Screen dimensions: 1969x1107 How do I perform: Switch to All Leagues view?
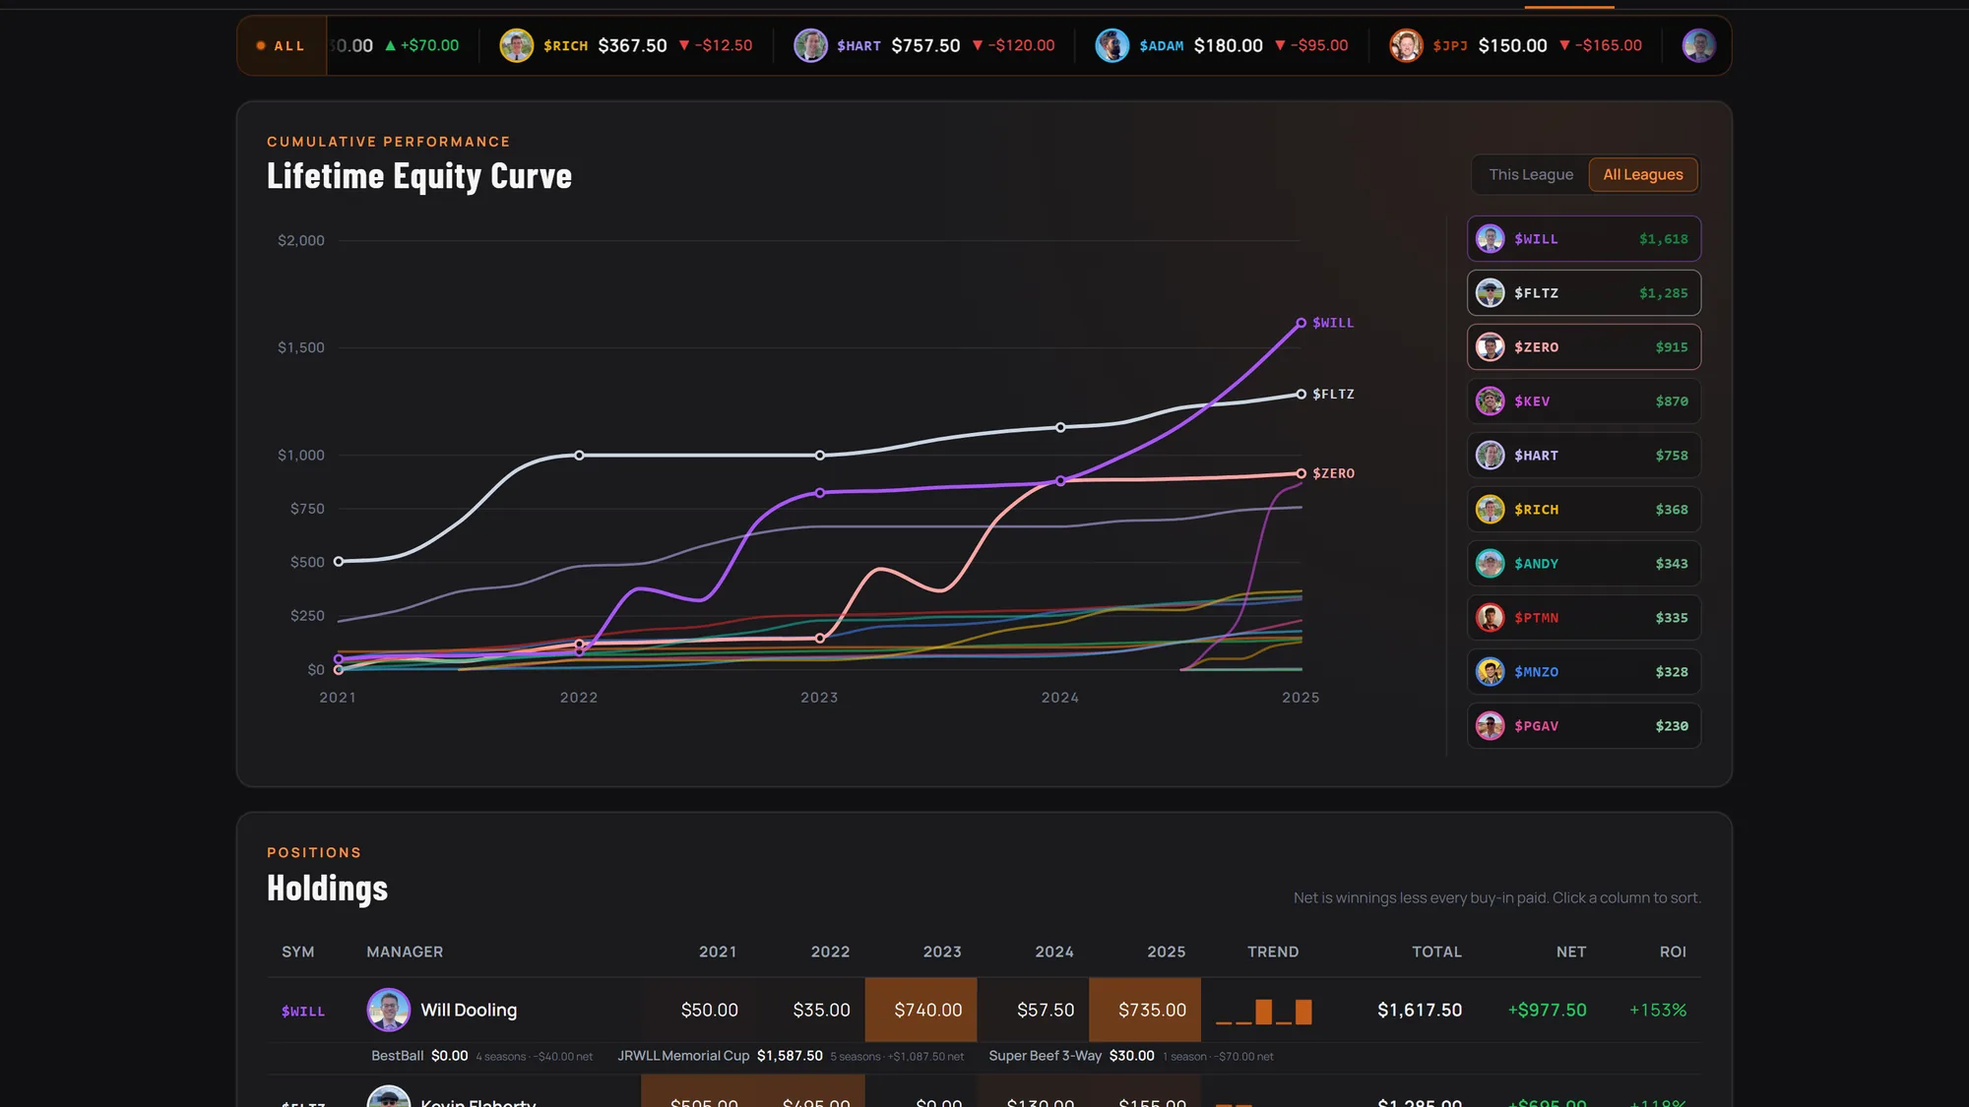pyautogui.click(x=1643, y=174)
